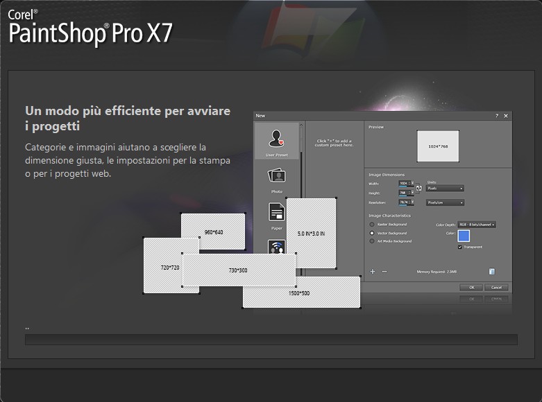The width and height of the screenshot is (542, 402).
Task: Click the installer progress bar
Action: coord(271,340)
